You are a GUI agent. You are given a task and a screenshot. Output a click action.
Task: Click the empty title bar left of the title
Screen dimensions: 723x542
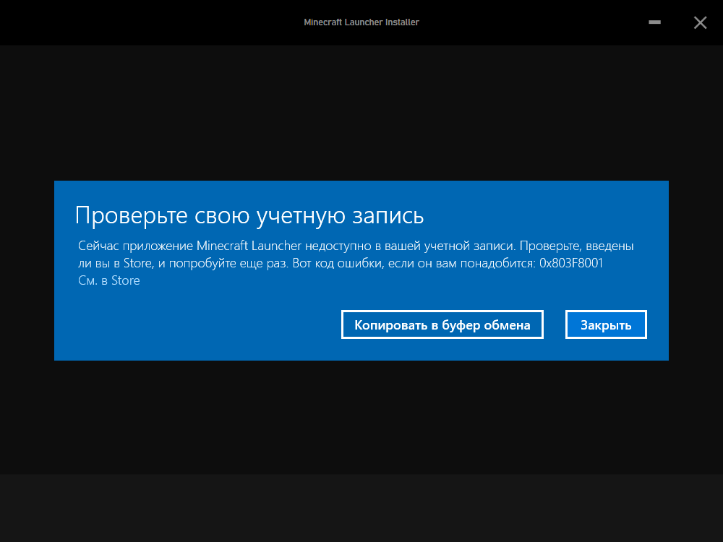(145, 22)
